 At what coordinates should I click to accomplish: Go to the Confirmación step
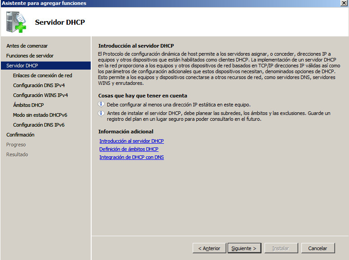[x=20, y=135]
